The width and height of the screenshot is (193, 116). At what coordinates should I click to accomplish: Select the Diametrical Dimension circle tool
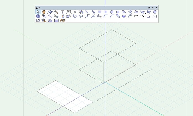coord(38,20)
